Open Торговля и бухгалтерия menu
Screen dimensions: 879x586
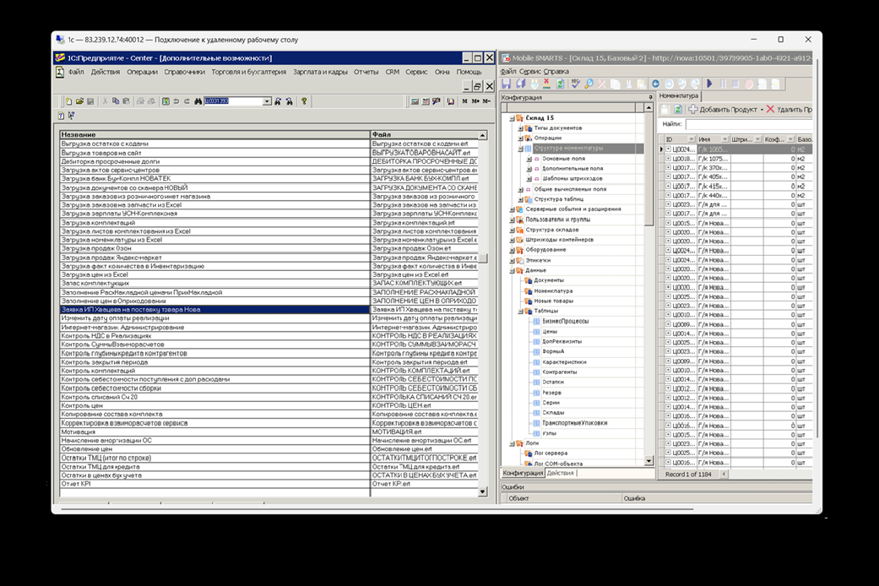pos(248,72)
